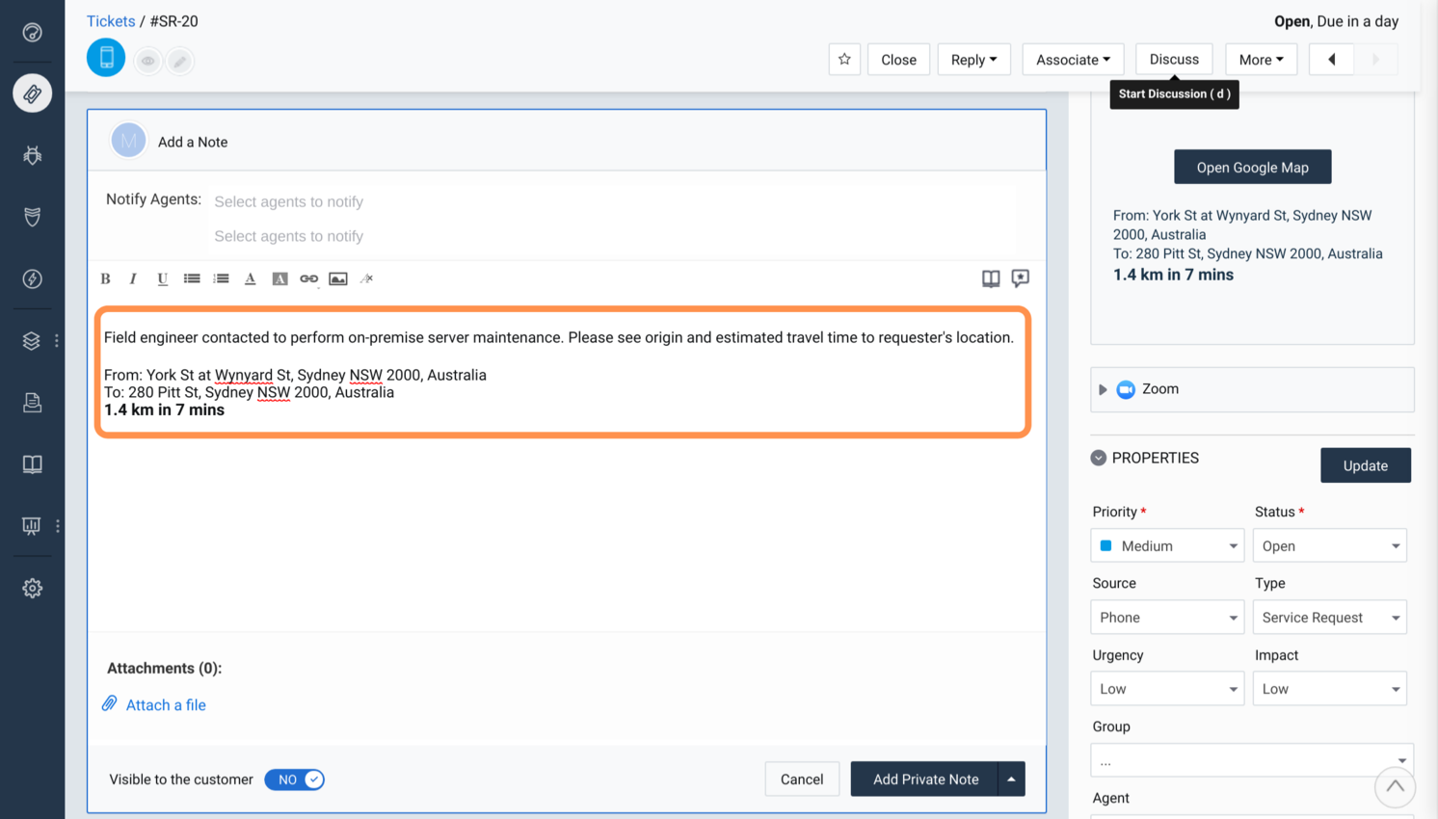Screen dimensions: 1438x819
Task: Toggle bold formatting in the note editor
Action: (x=105, y=278)
